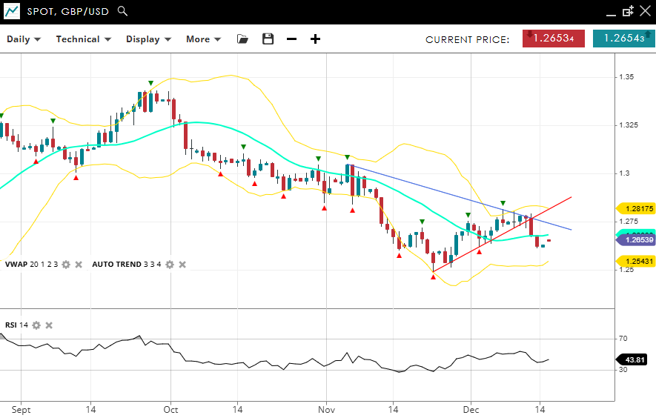Zoom out using the minus icon

click(292, 39)
